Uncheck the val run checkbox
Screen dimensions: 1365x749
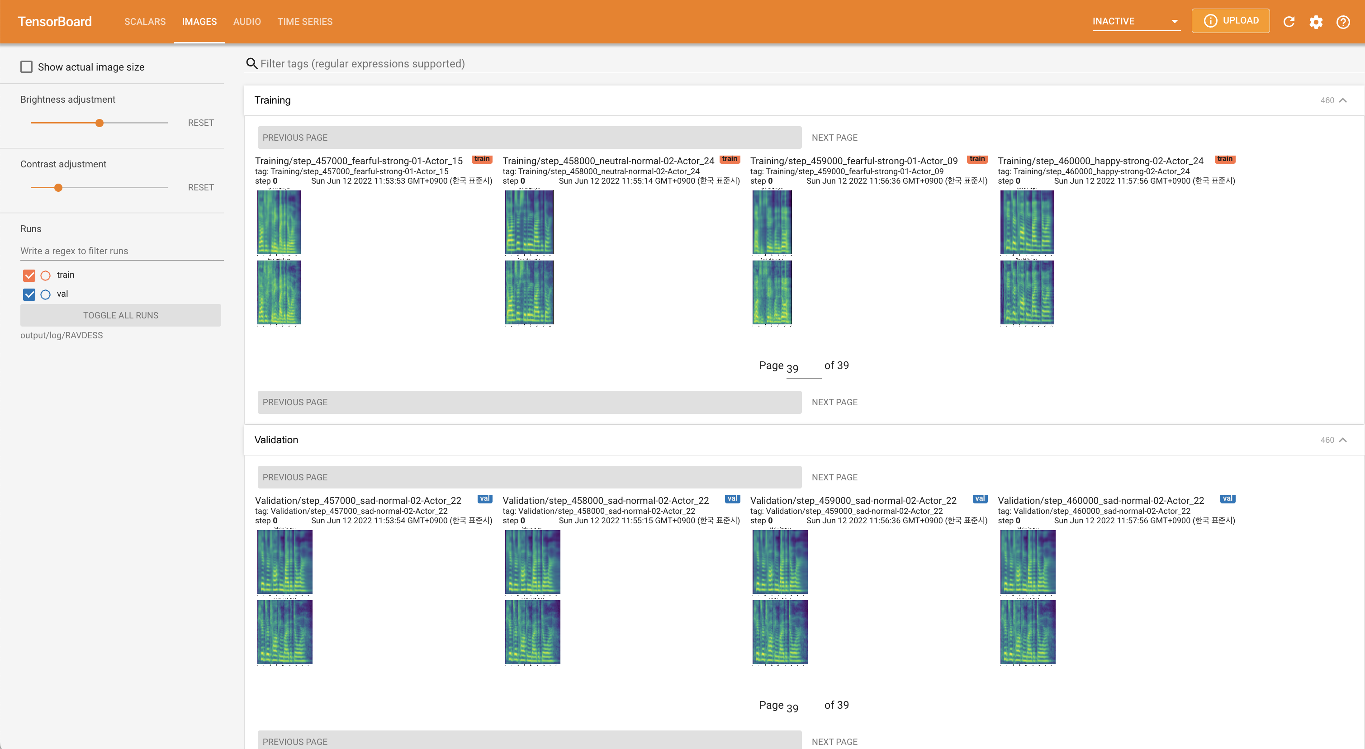click(29, 294)
